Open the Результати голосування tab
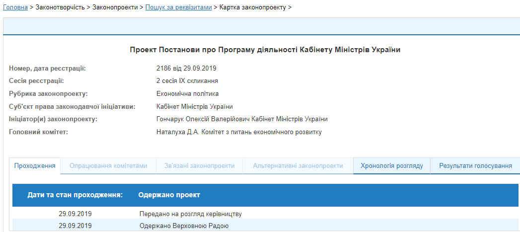 [475, 166]
